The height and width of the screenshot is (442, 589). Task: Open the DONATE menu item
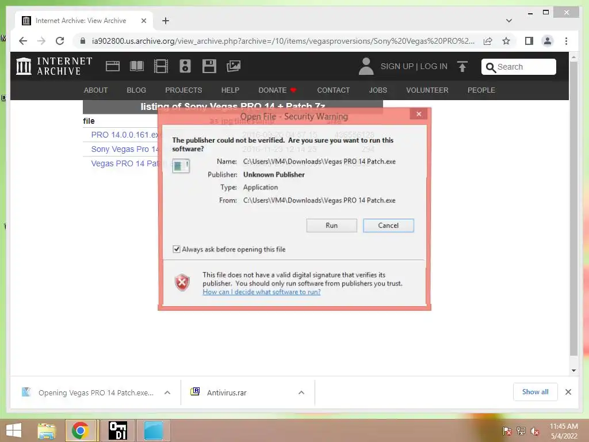point(277,90)
